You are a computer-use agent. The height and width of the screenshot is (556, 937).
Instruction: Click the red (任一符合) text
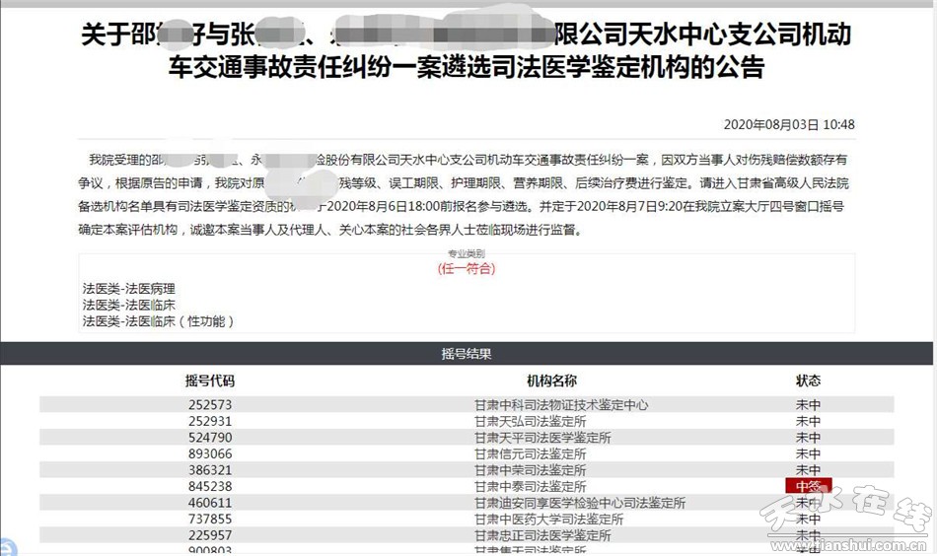click(467, 269)
